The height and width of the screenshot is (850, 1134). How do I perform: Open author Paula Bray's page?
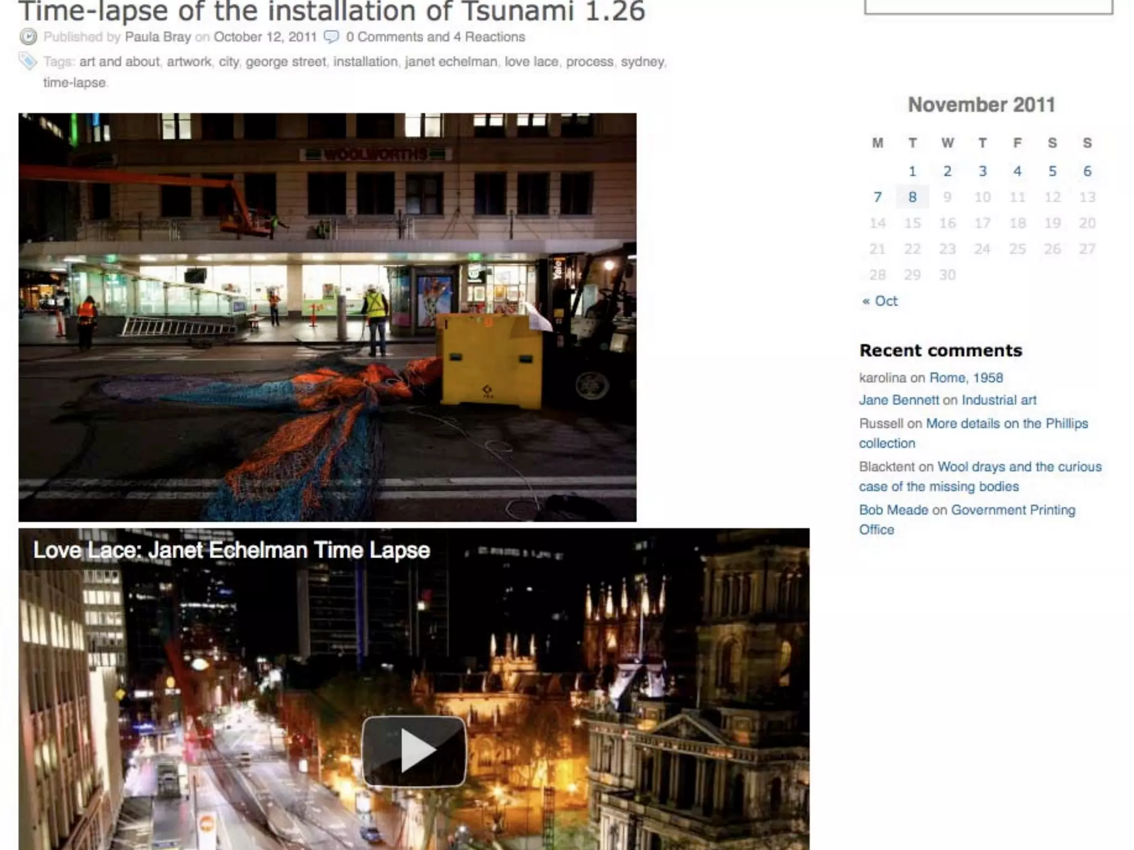pyautogui.click(x=158, y=37)
